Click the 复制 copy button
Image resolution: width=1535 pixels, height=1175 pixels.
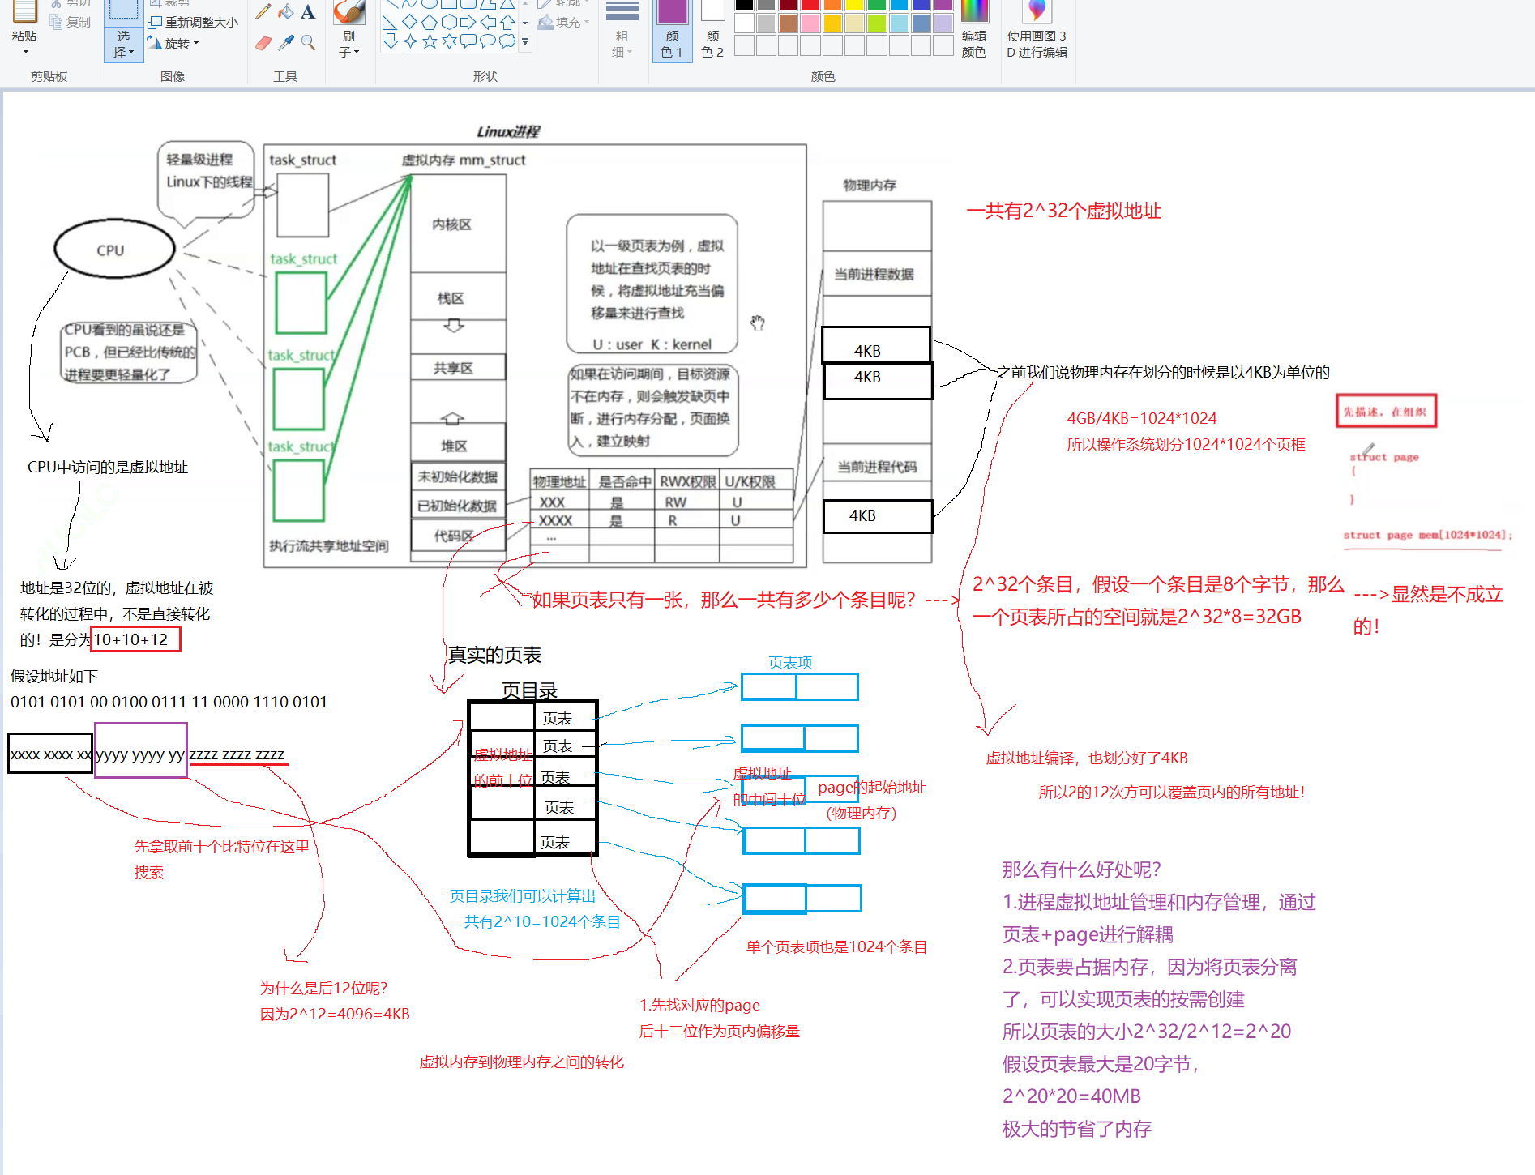tap(71, 22)
